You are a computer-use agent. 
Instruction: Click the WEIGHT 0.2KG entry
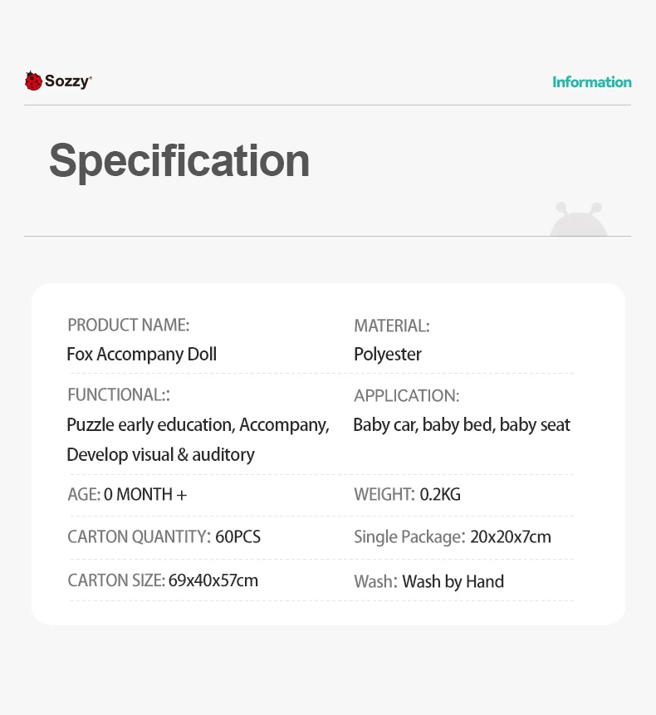[407, 495]
